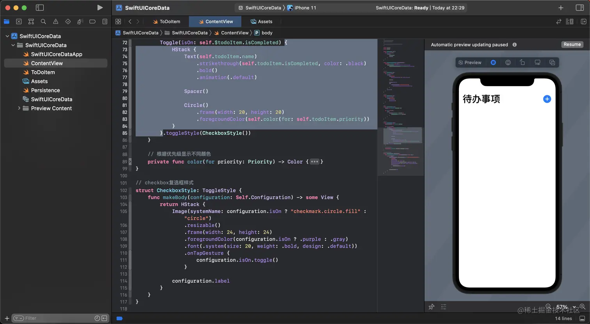Viewport: 590px width, 324px height.
Task: Duplicate the preview with the duplicate icon
Action: point(552,62)
